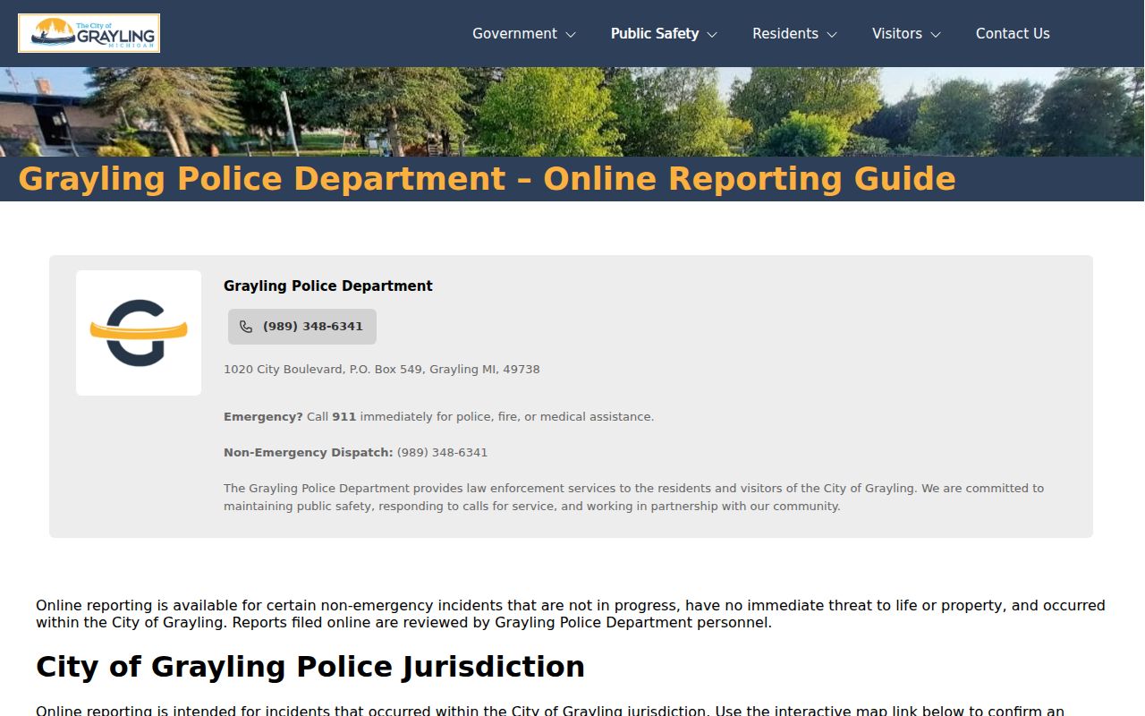Open the Government menu
This screenshot has width=1145, height=716.
pos(514,33)
